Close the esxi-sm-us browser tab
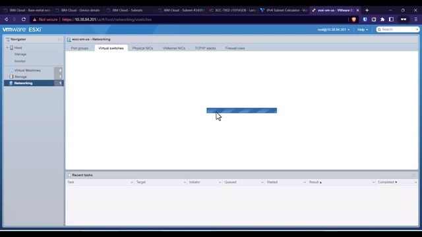 point(357,11)
